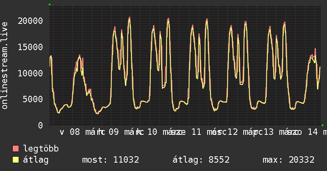
Task: Click the 10 date label on x-axis
Action: 152,132
